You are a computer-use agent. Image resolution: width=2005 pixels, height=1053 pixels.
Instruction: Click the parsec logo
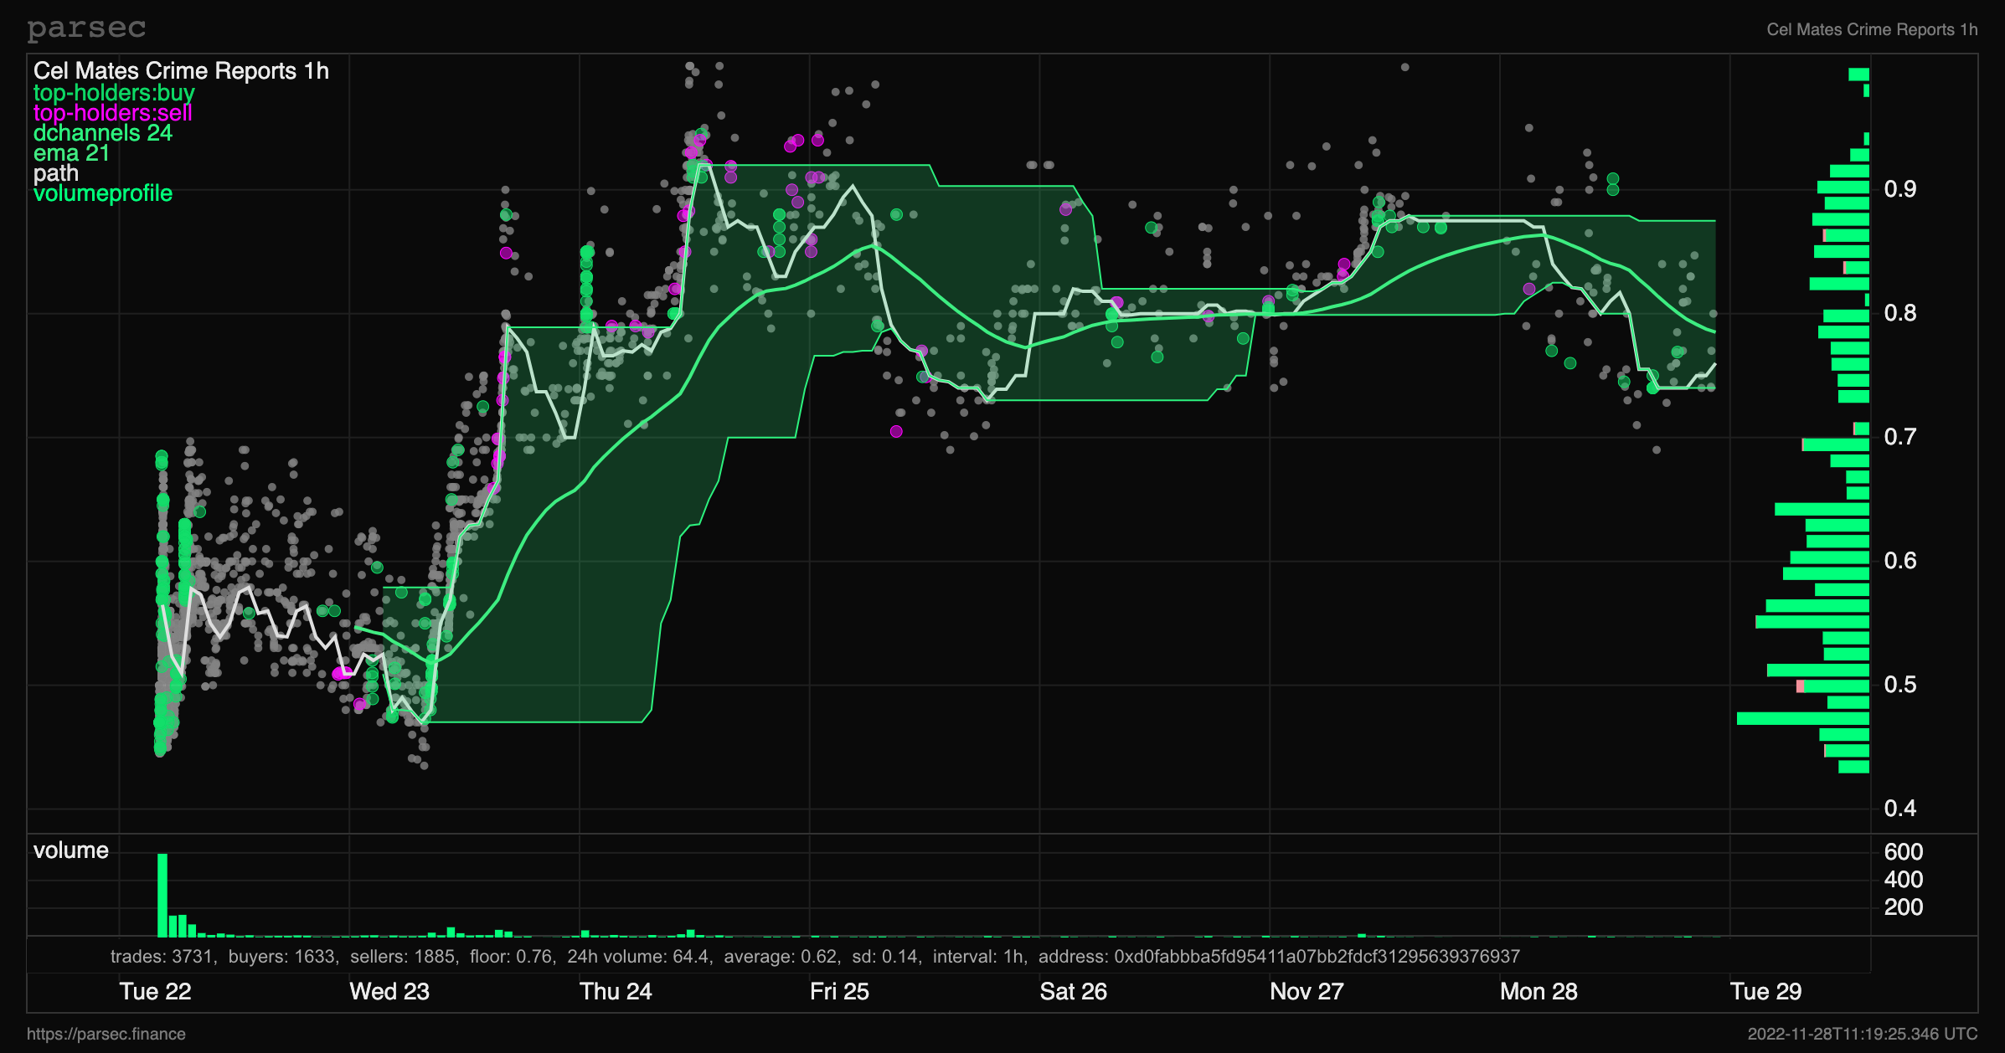86,28
